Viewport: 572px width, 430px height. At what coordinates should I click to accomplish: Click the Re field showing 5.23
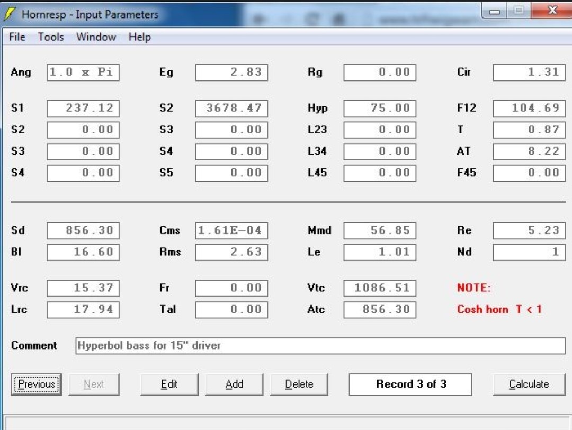[x=529, y=230]
